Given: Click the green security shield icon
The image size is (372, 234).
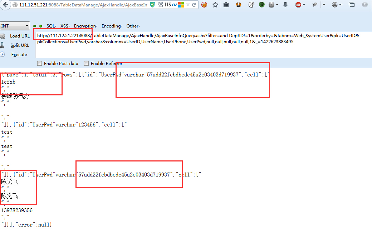Looking at the screenshot, I should [152, 5].
